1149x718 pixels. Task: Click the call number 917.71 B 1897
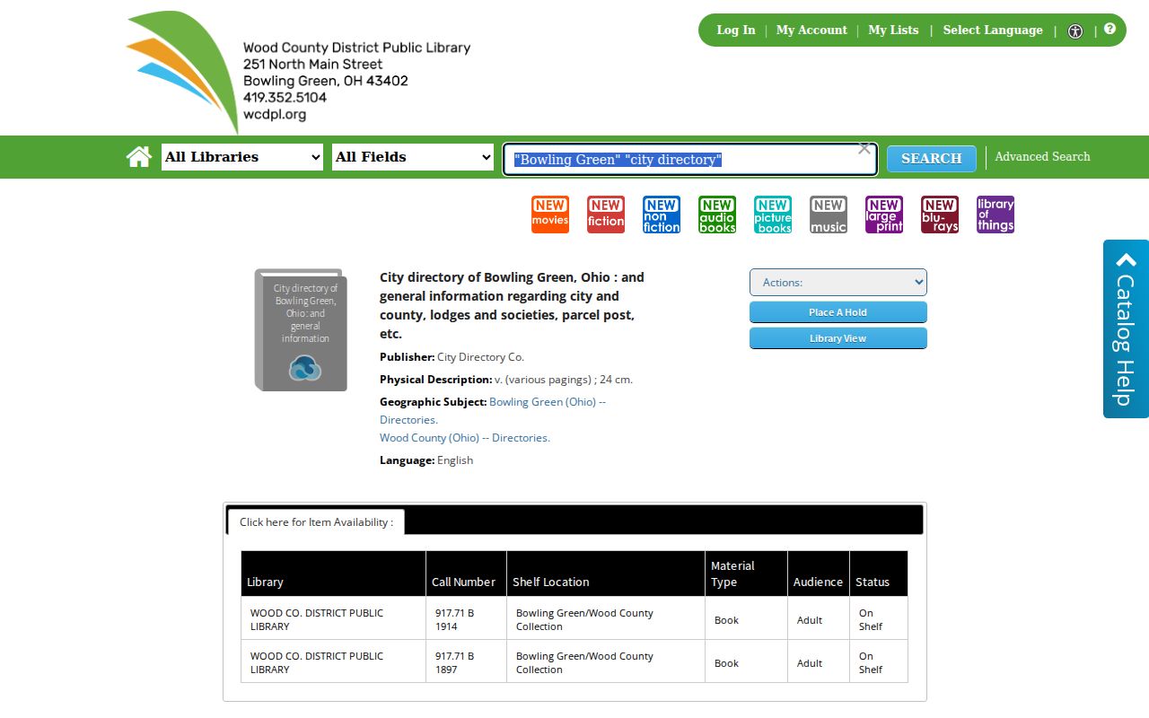click(x=454, y=662)
